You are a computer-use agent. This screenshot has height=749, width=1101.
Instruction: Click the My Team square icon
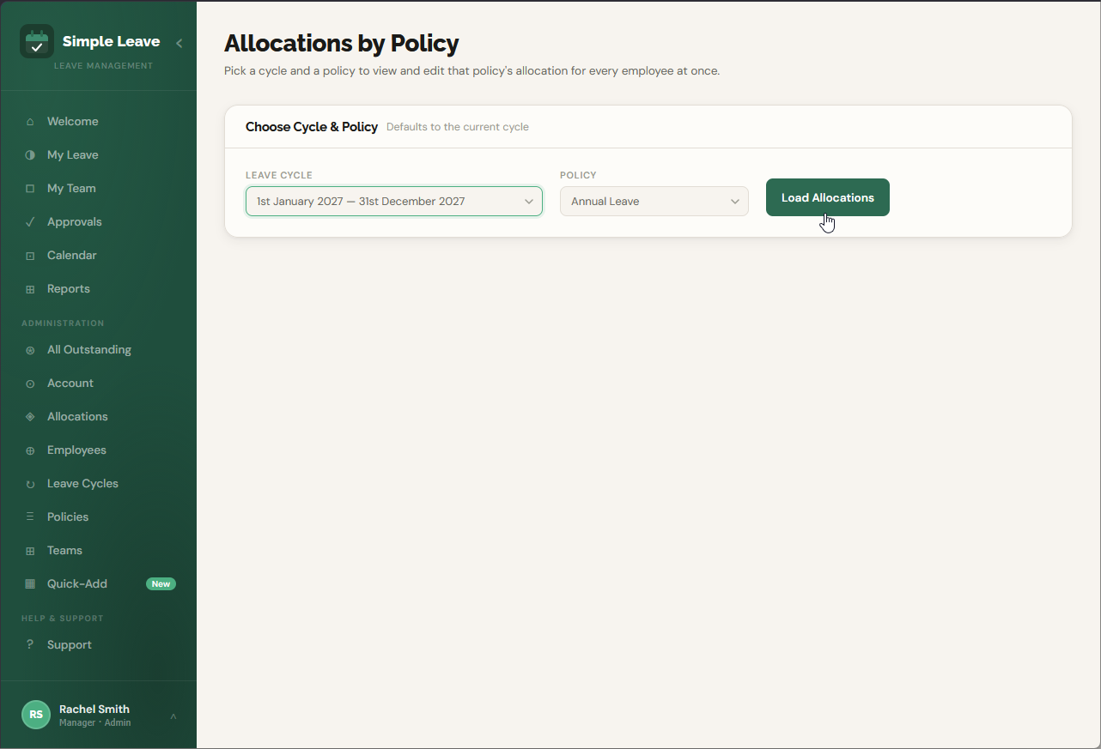click(30, 189)
